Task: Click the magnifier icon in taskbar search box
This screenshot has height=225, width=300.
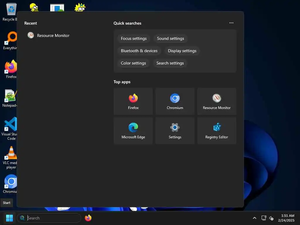Action: (x=22, y=218)
